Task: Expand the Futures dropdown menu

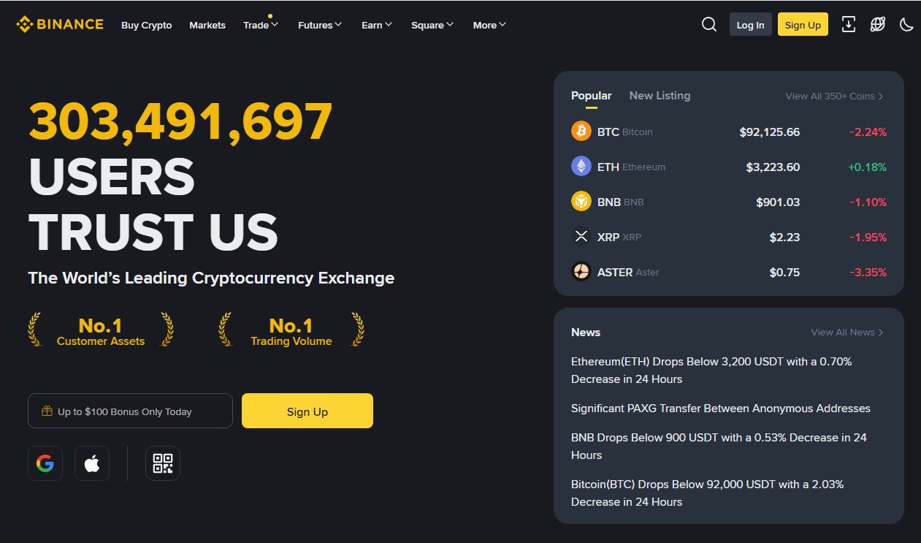Action: point(320,25)
